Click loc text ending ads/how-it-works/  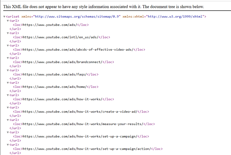click(62, 99)
